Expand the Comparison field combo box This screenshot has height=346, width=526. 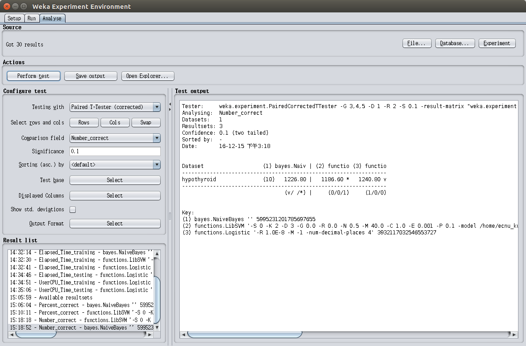(115, 138)
